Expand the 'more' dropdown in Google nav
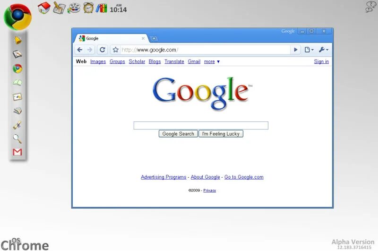378x251 pixels. coord(212,61)
